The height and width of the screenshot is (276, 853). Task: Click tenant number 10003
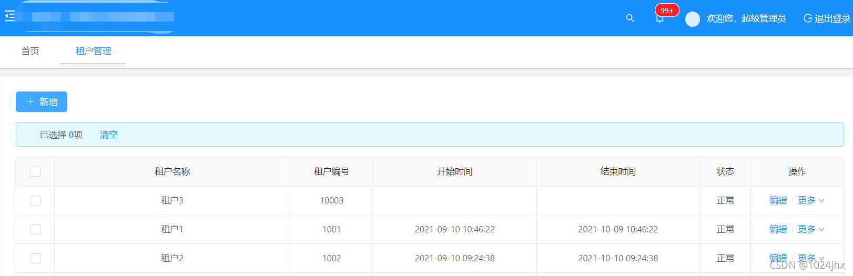[331, 200]
